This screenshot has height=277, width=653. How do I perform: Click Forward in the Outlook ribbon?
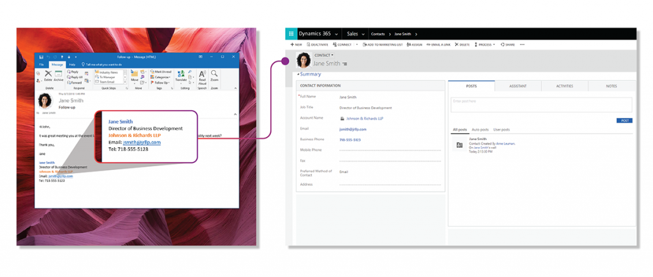[x=74, y=82]
